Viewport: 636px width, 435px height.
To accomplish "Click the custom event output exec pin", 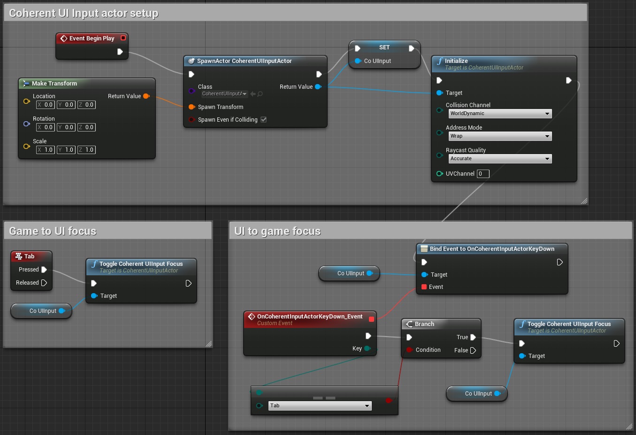I will (368, 336).
